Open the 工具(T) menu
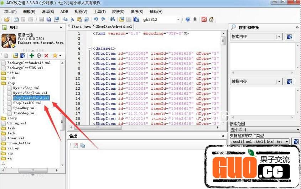This screenshot has height=189, width=301. pyautogui.click(x=99, y=11)
